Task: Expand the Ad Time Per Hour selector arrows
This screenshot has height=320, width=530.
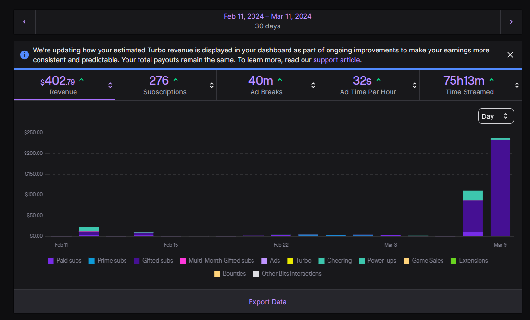Action: coord(415,85)
